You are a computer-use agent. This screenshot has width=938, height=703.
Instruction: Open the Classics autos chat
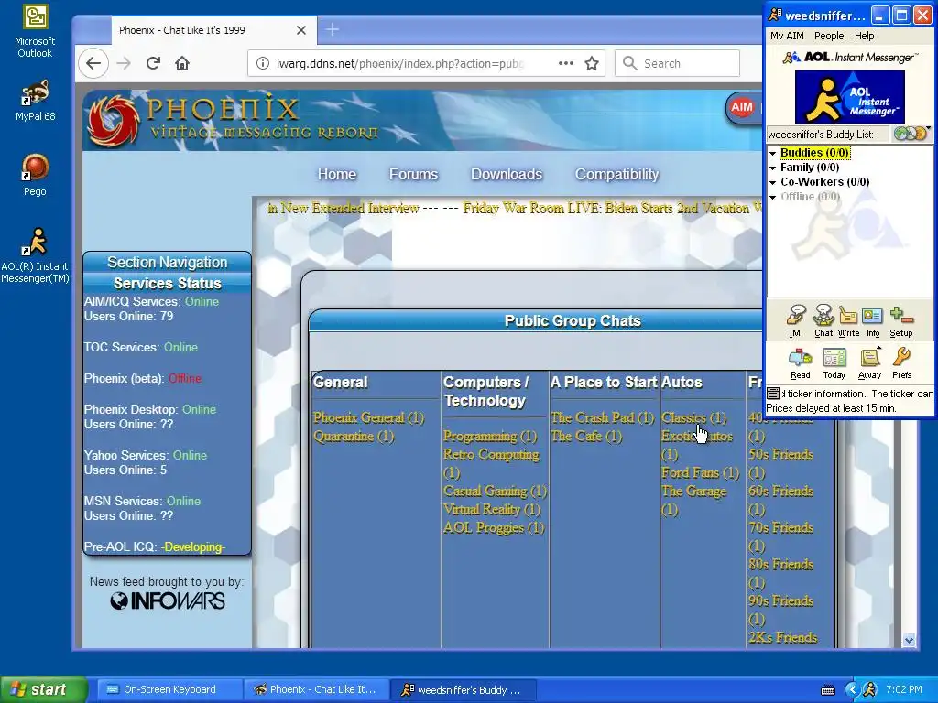pyautogui.click(x=693, y=417)
